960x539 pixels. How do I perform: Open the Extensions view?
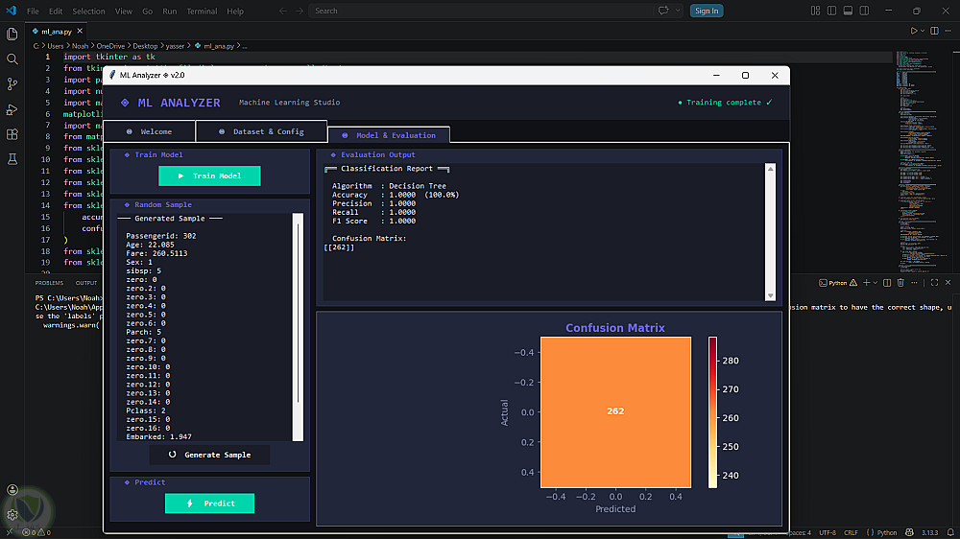[x=12, y=134]
